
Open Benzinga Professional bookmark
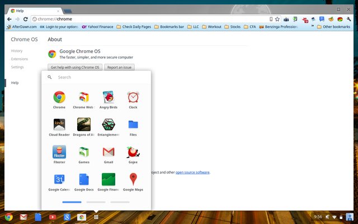point(279,27)
